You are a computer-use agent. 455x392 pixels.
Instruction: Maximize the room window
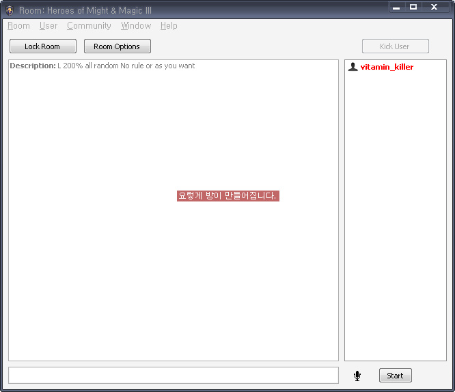[413, 8]
